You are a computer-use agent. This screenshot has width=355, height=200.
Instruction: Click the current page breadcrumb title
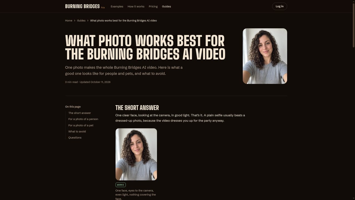click(x=123, y=21)
